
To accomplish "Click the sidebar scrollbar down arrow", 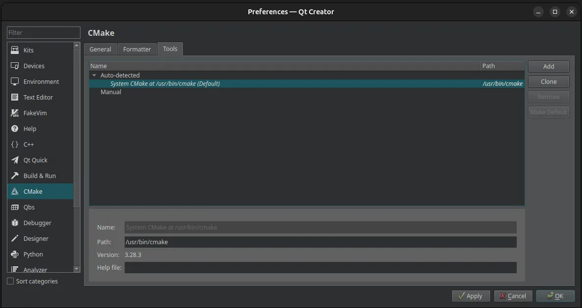I will [77, 269].
